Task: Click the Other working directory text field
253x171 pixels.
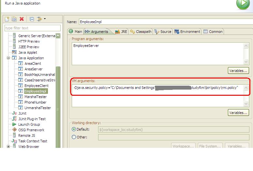Action: [174, 137]
